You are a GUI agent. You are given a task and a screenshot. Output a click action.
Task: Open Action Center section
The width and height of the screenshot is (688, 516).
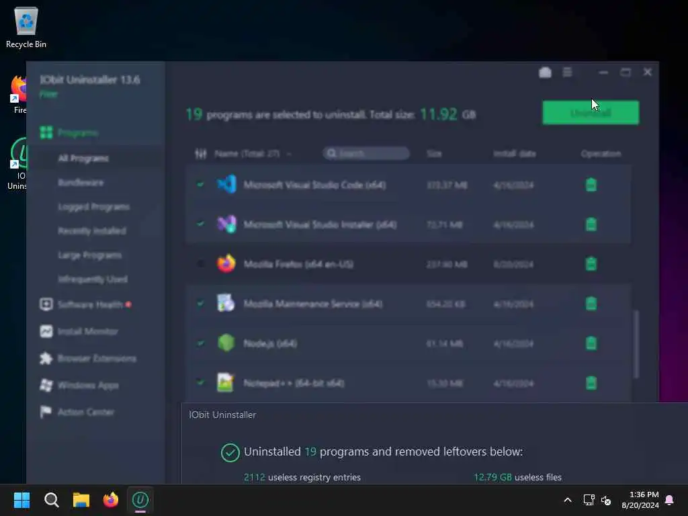(x=86, y=412)
